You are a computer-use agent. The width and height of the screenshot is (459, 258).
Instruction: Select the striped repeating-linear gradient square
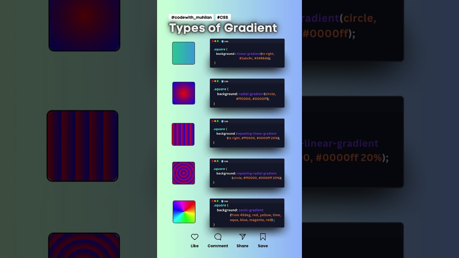(x=183, y=134)
